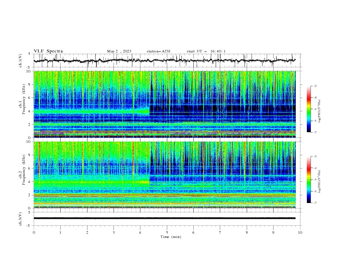Click time axis tick label '8'
Image resolution: width=338 pixels, height=261 pixels.
tap(247, 232)
